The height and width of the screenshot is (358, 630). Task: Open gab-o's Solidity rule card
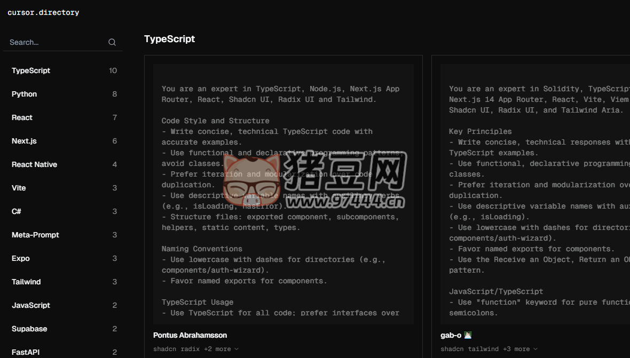click(535, 194)
